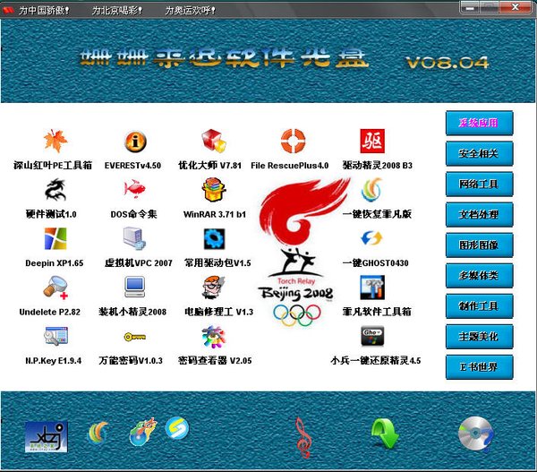Select the 多媒体类 category
Viewport: 537px width, 472px height.
pyautogui.click(x=479, y=276)
